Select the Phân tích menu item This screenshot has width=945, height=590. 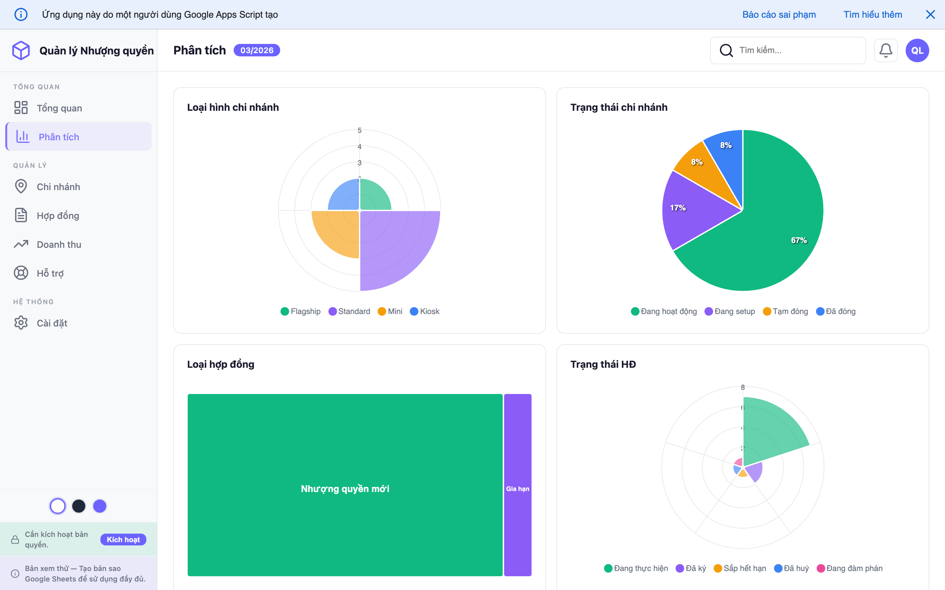click(x=59, y=137)
